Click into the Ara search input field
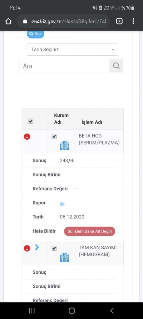Image resolution: width=143 pixels, height=319 pixels. [64, 66]
